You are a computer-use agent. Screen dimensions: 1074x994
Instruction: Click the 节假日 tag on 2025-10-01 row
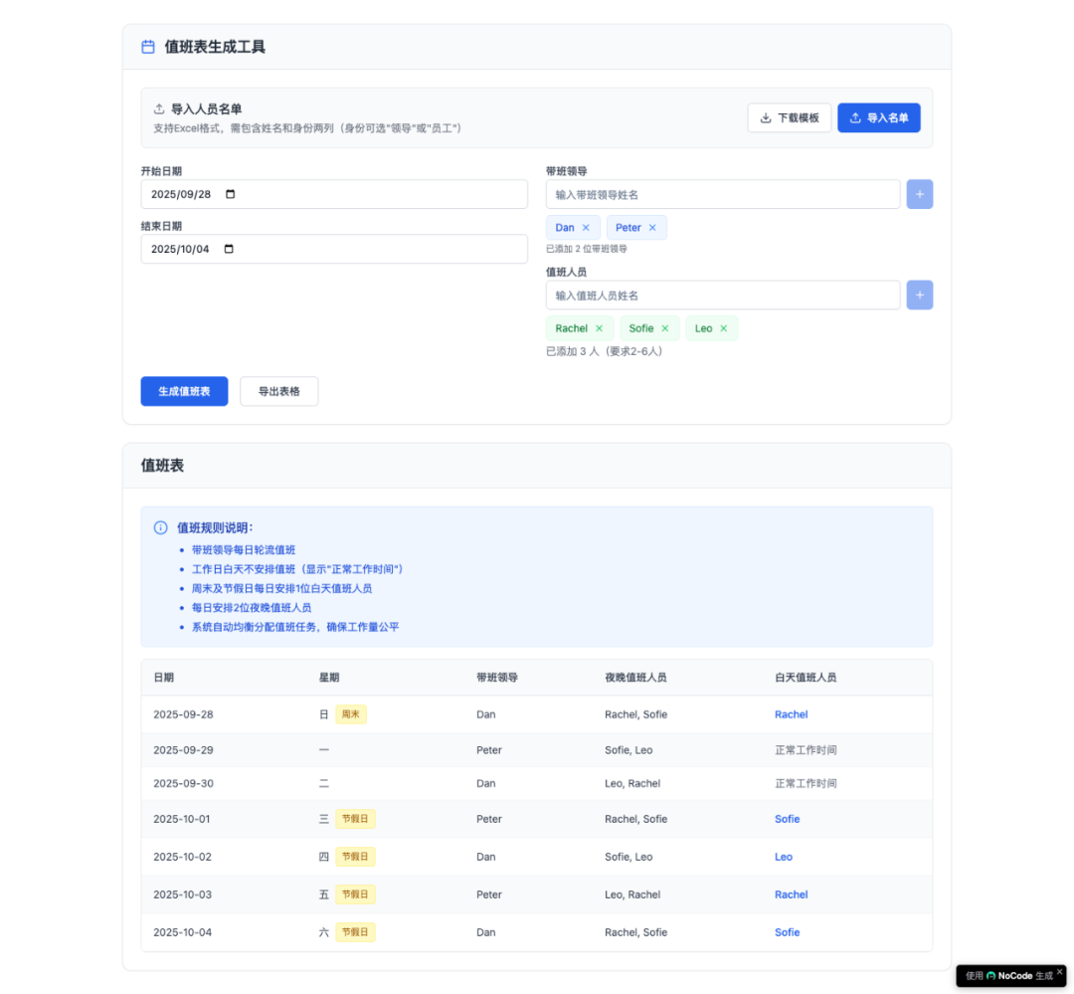click(x=355, y=819)
